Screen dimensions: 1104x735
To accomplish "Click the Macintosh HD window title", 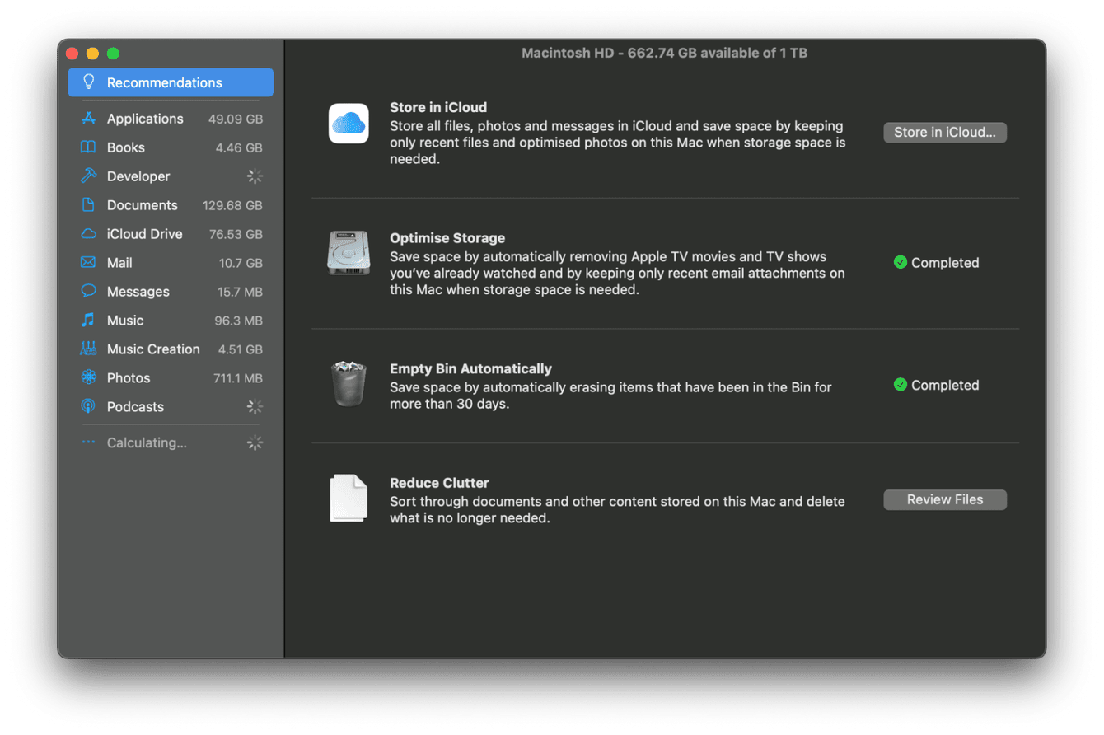I will [664, 53].
